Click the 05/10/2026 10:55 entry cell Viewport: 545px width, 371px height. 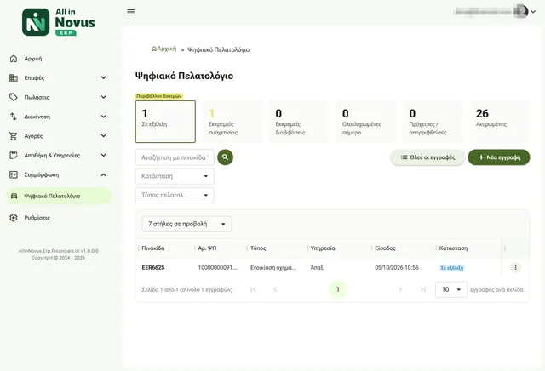pyautogui.click(x=397, y=267)
